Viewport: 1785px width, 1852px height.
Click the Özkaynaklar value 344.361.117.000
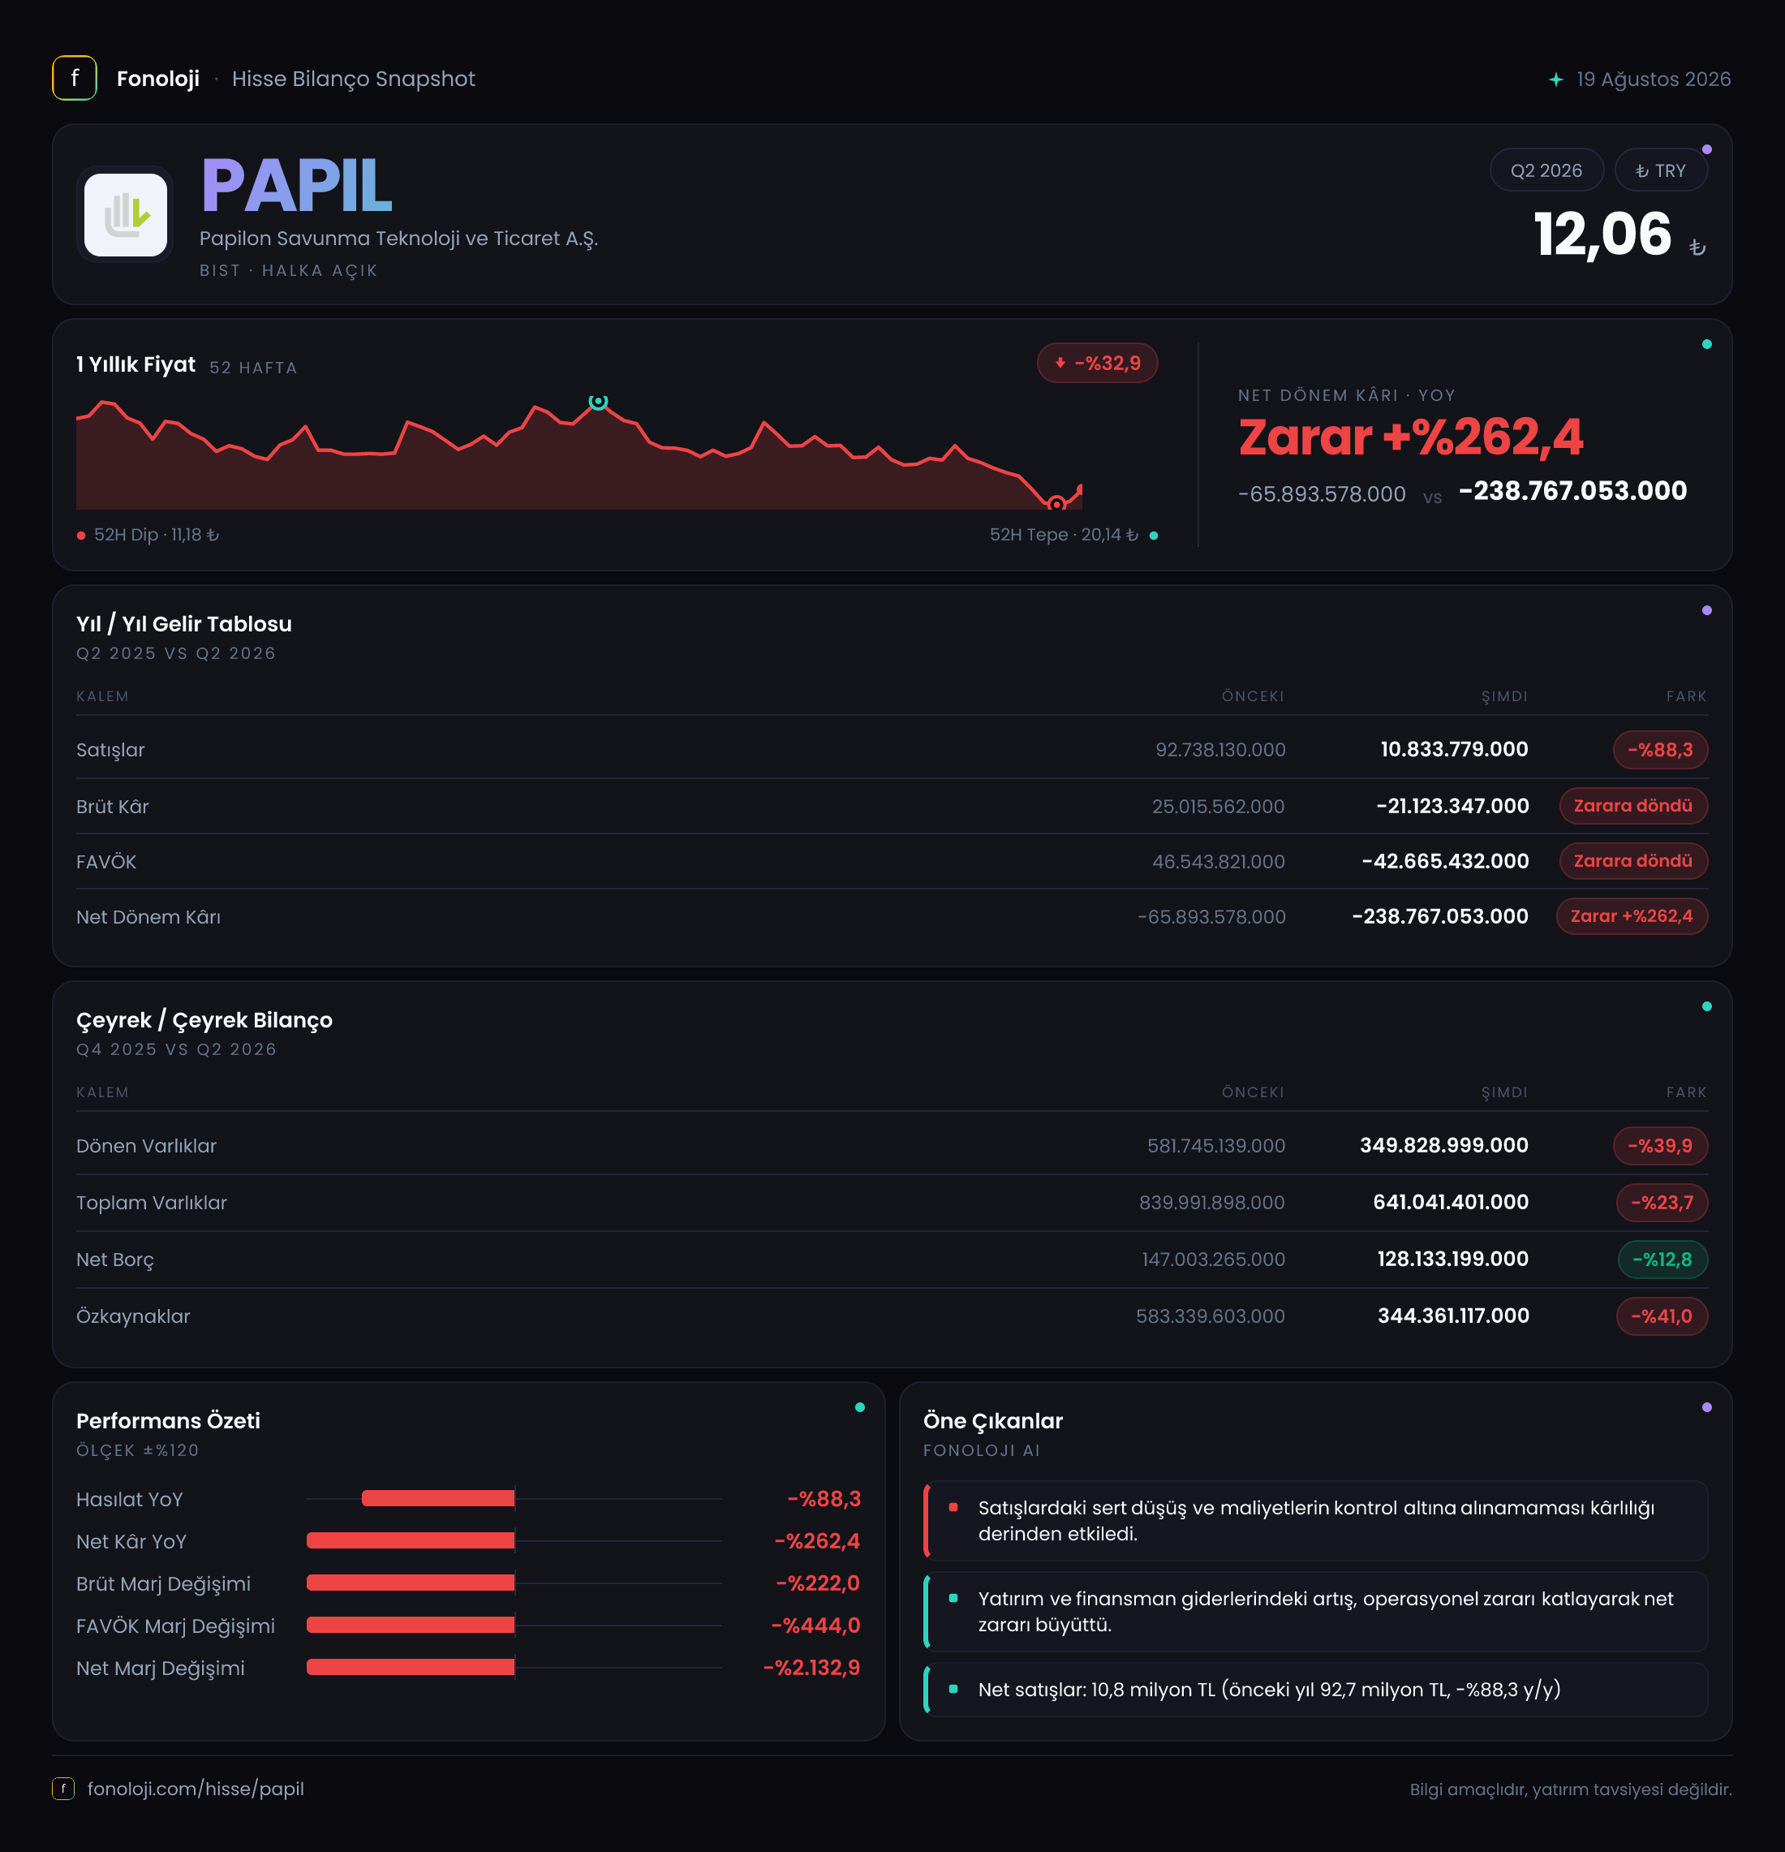1453,1316
